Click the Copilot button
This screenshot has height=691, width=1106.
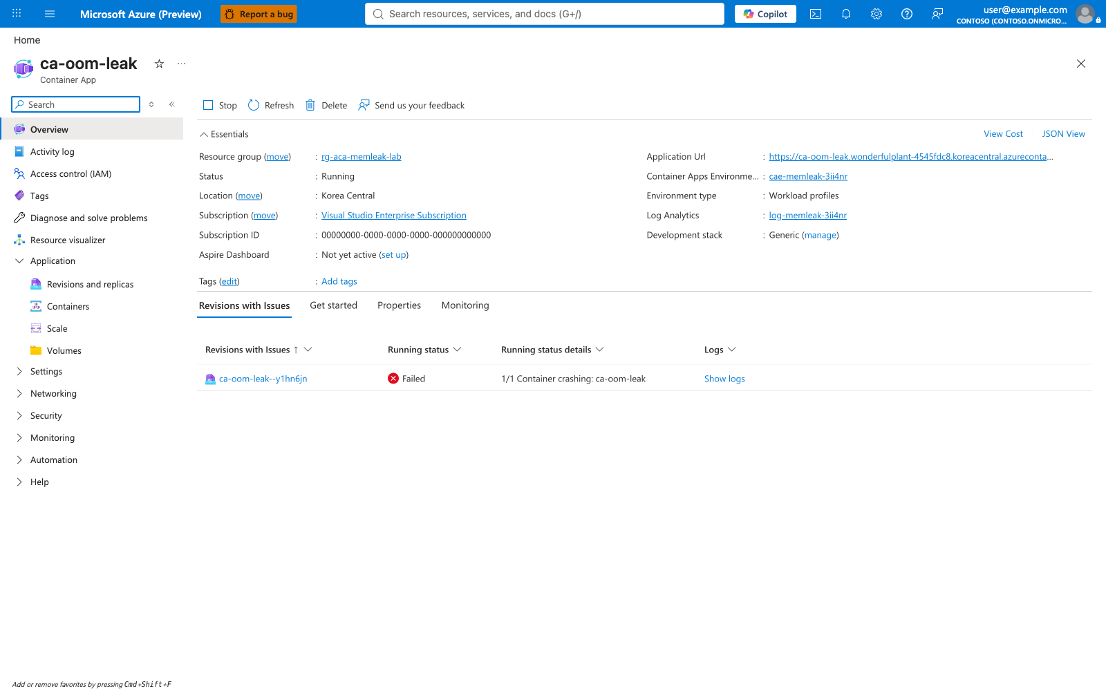click(x=765, y=14)
